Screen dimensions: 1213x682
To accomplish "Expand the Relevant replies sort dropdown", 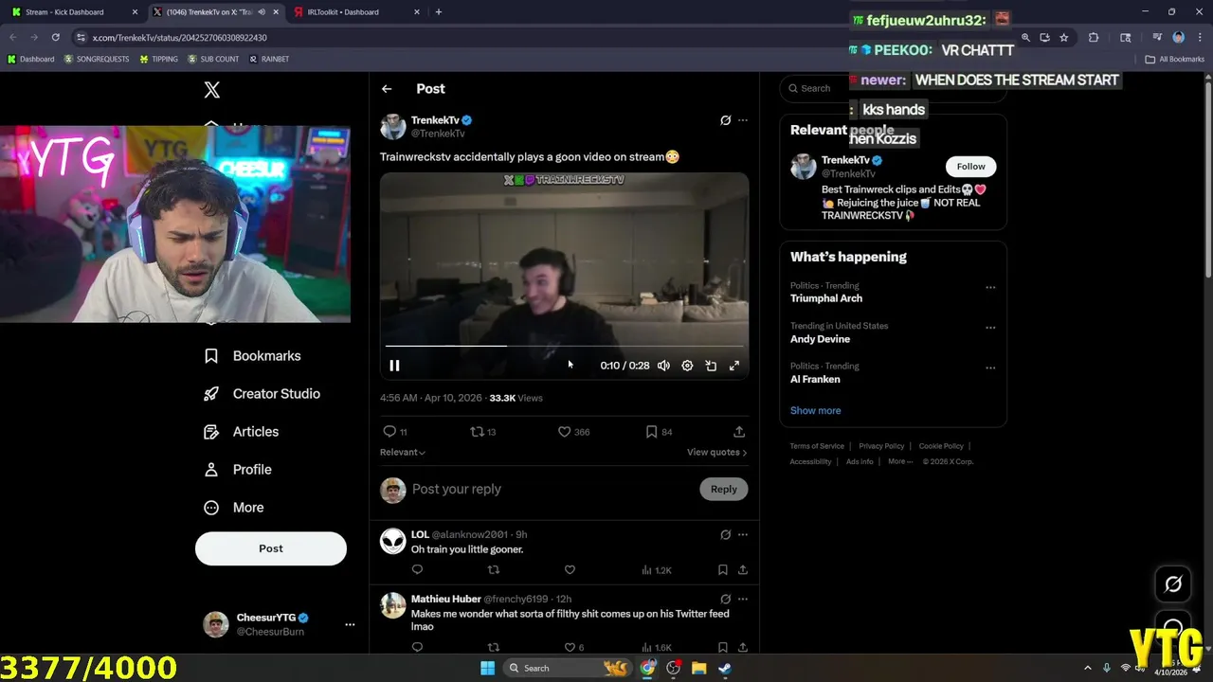I will click(x=403, y=453).
